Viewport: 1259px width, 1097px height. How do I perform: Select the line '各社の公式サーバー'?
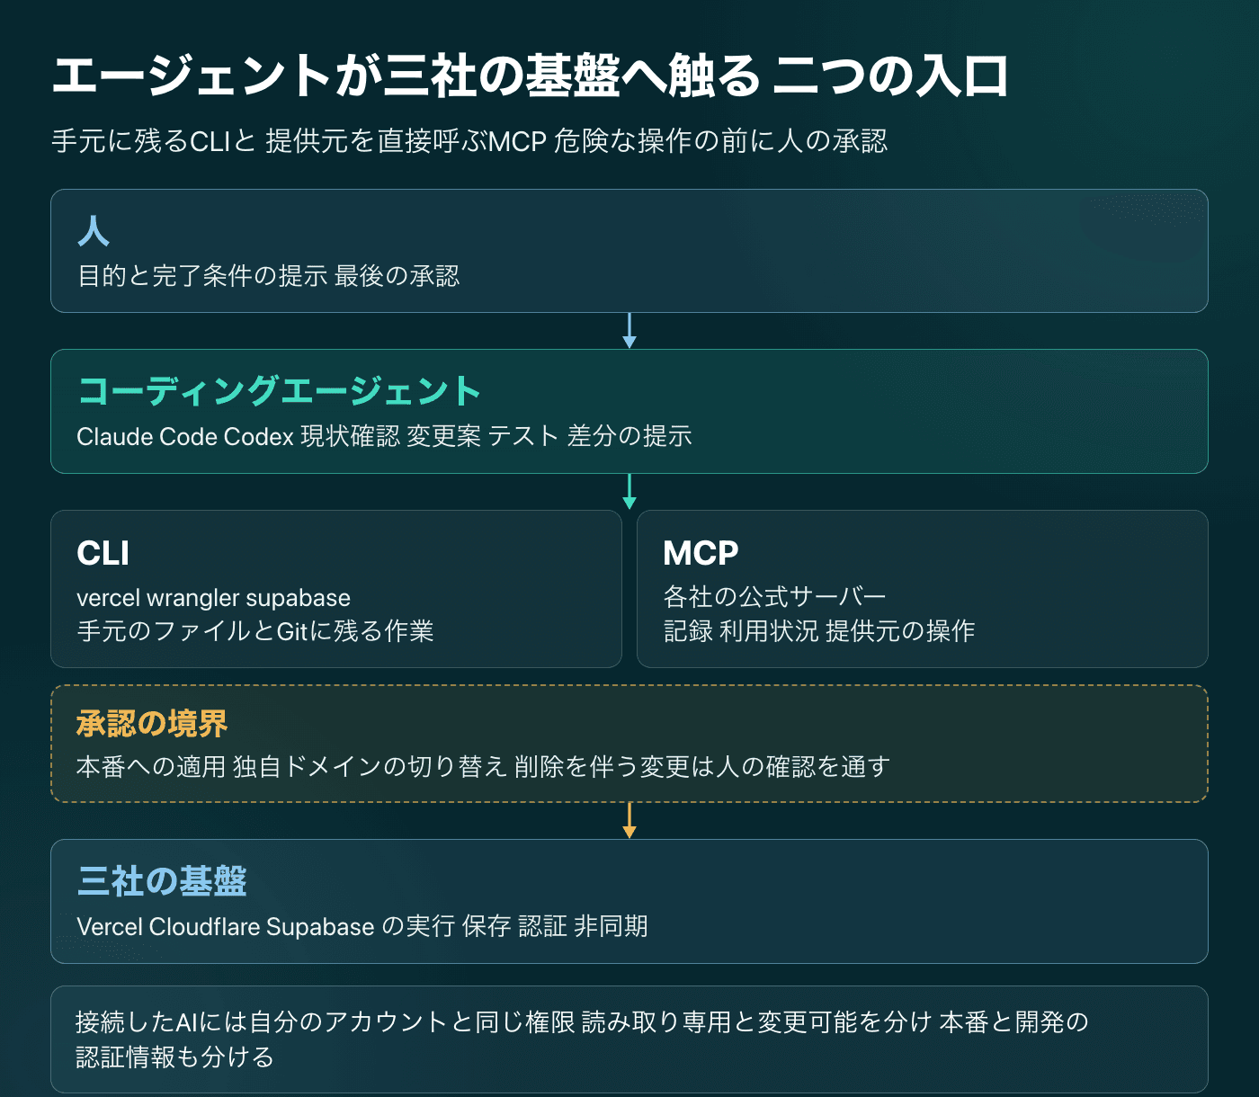(x=774, y=597)
